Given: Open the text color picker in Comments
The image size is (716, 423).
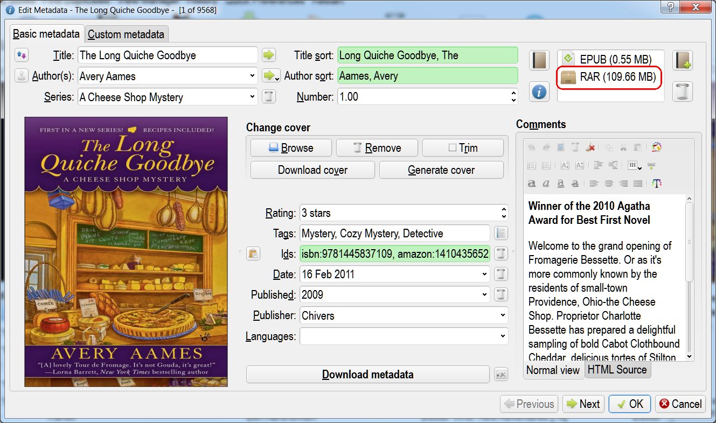Looking at the screenshot, I should [656, 184].
